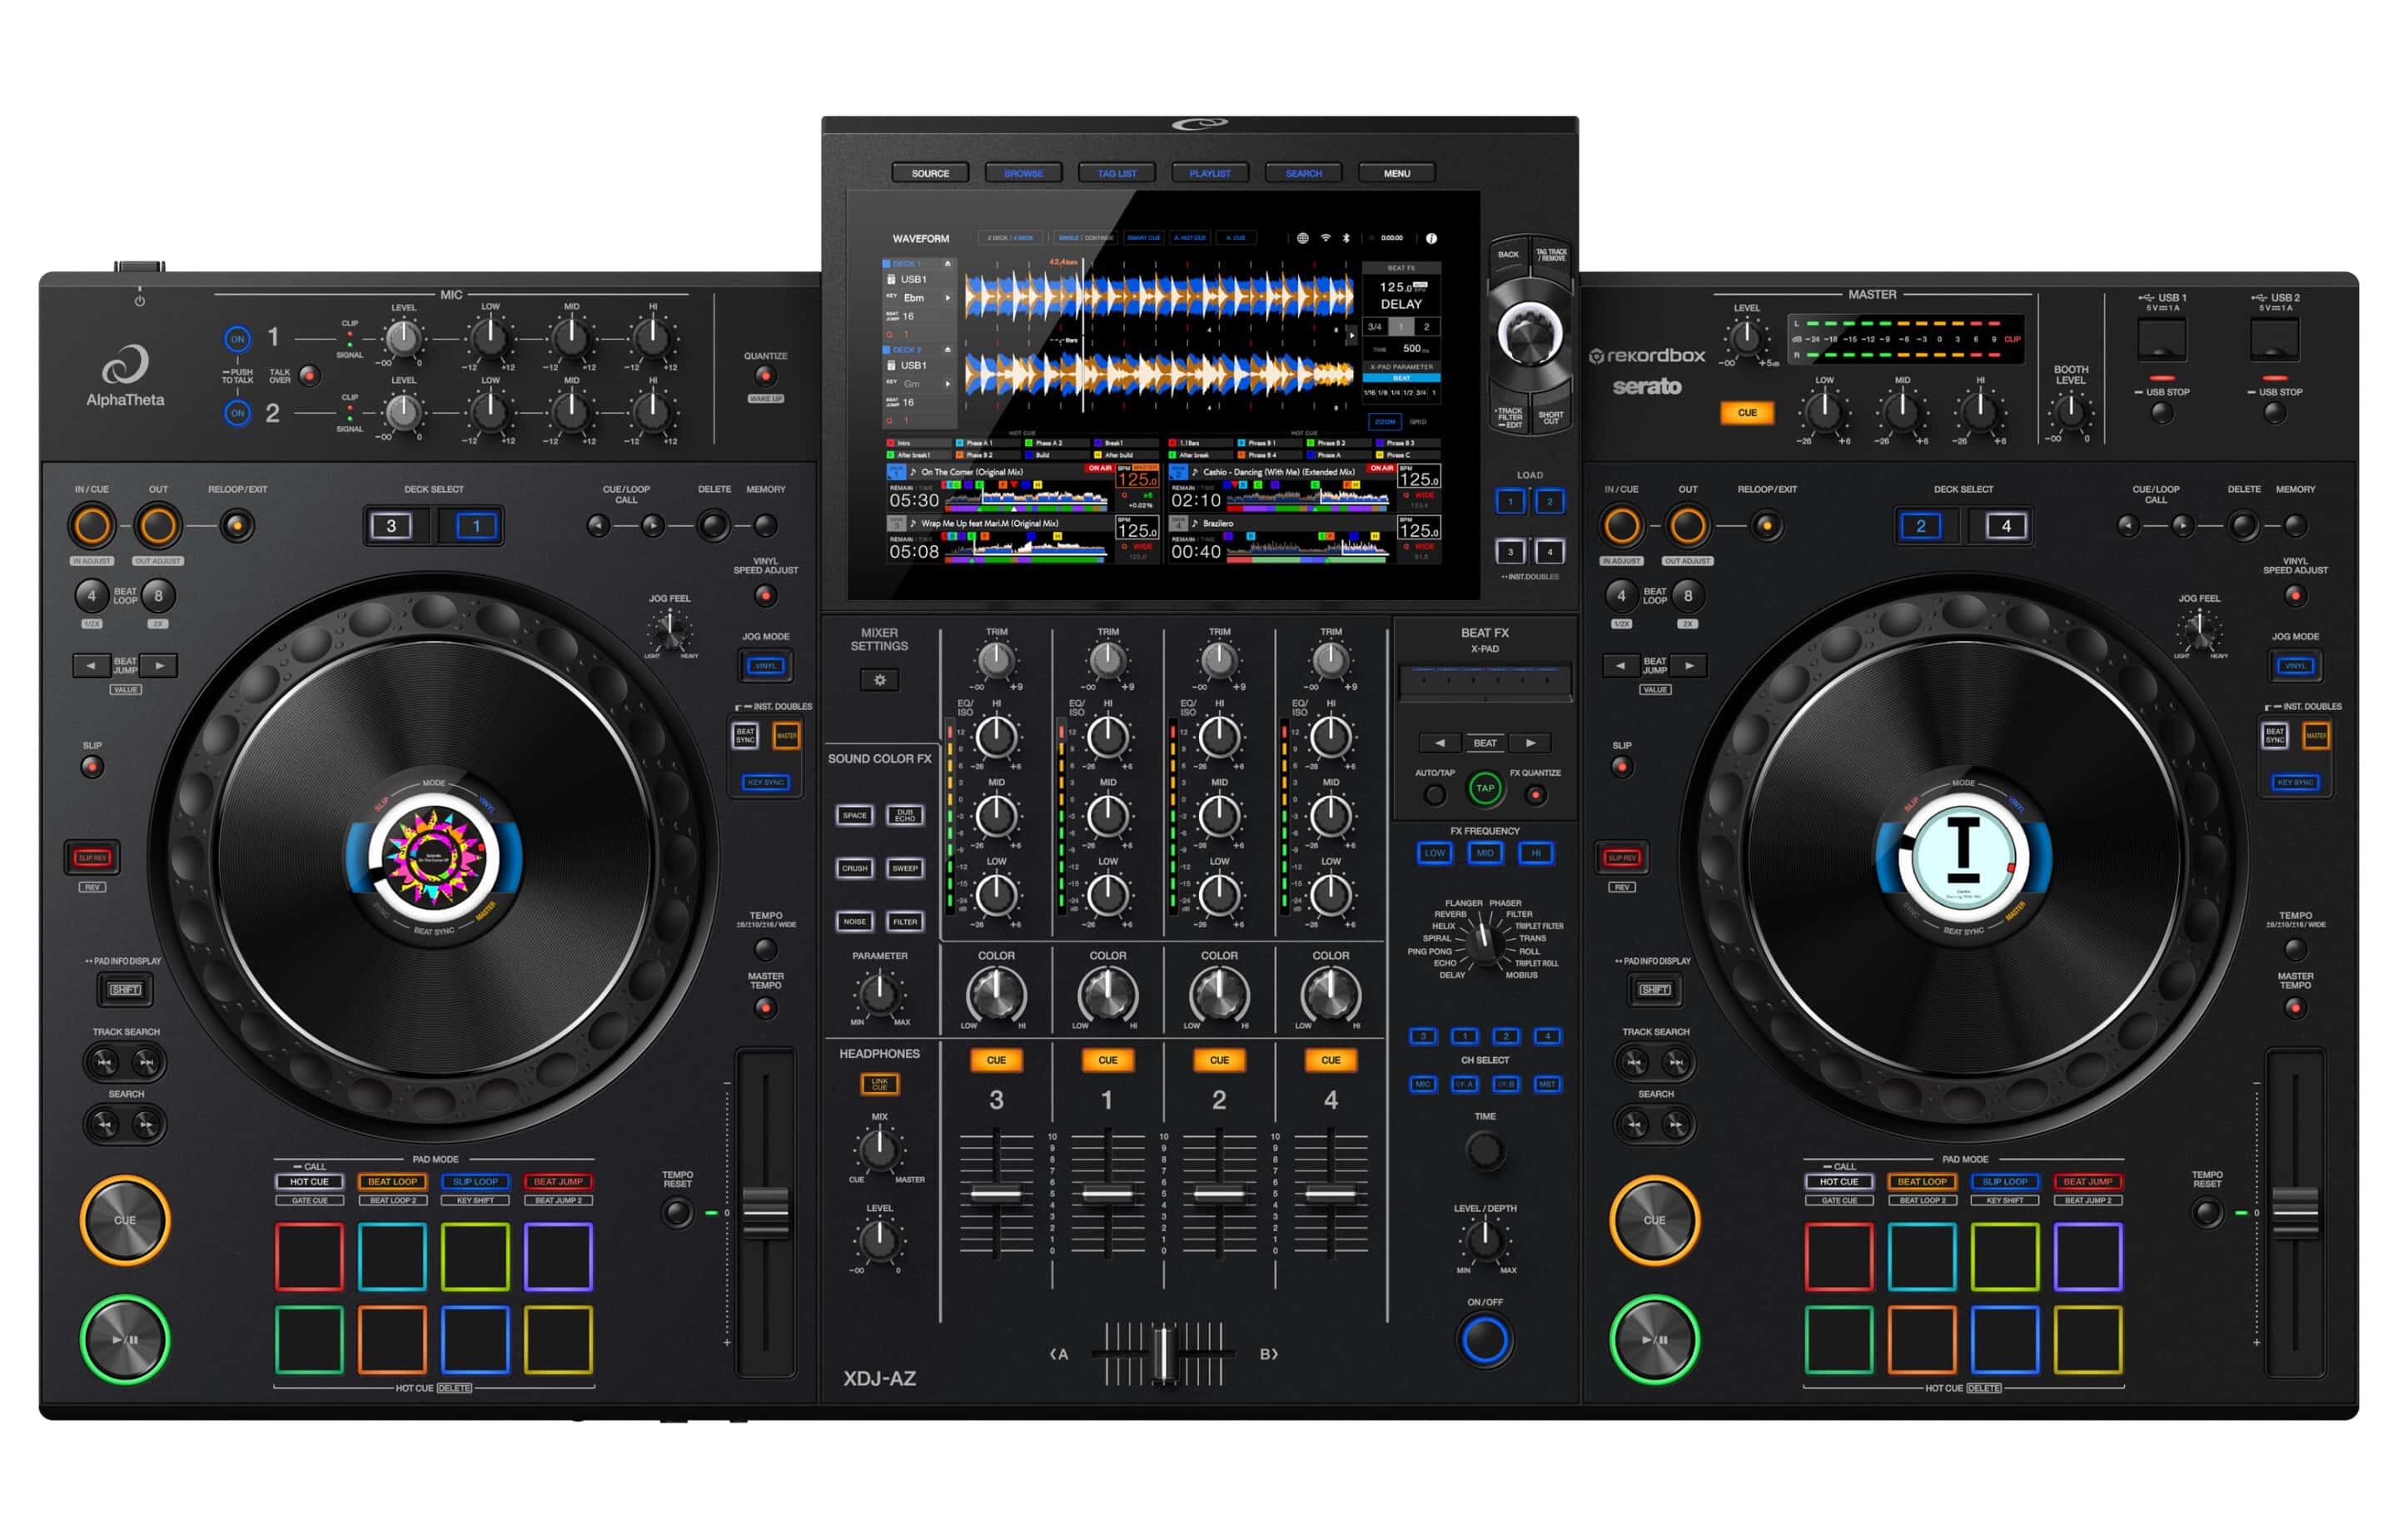Tap the info icon on the touchscreen

[1431, 238]
